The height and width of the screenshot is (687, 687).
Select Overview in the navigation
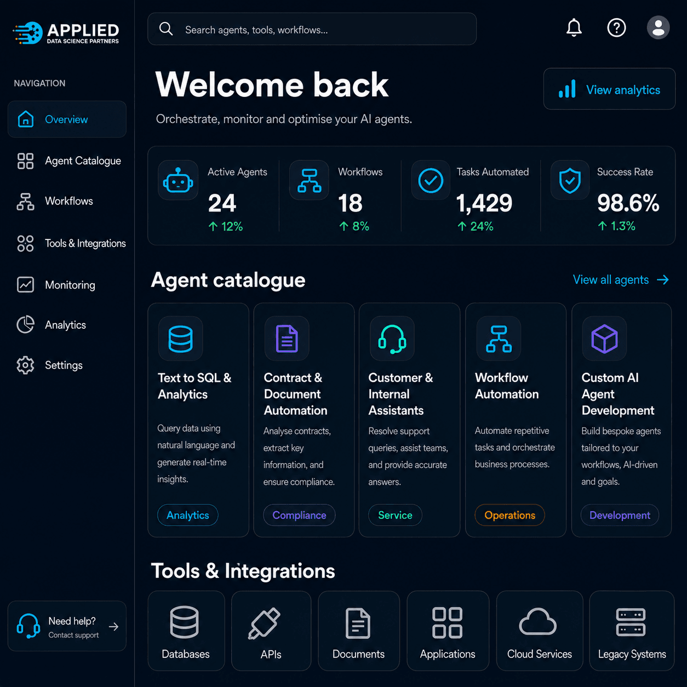click(67, 119)
